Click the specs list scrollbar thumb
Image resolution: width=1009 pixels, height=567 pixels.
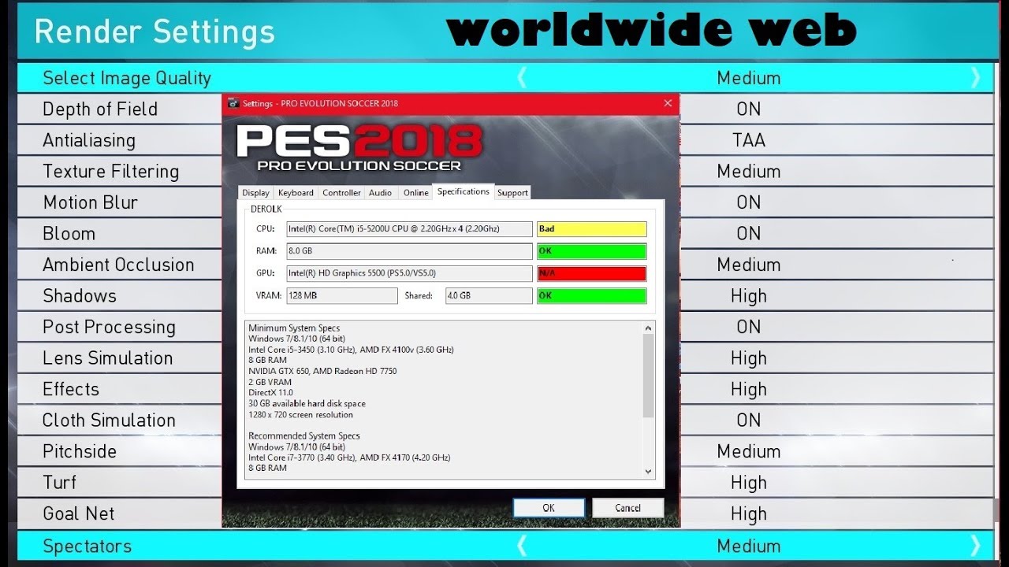tap(649, 376)
